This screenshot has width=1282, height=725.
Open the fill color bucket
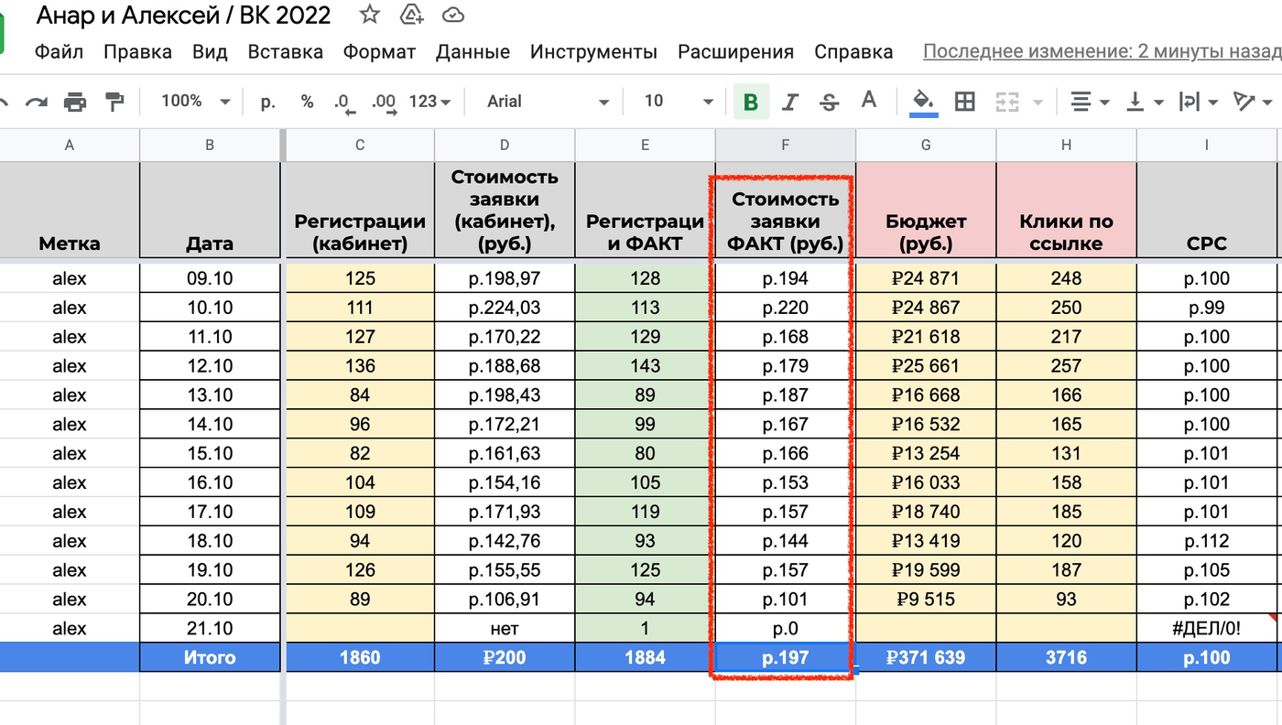click(923, 102)
